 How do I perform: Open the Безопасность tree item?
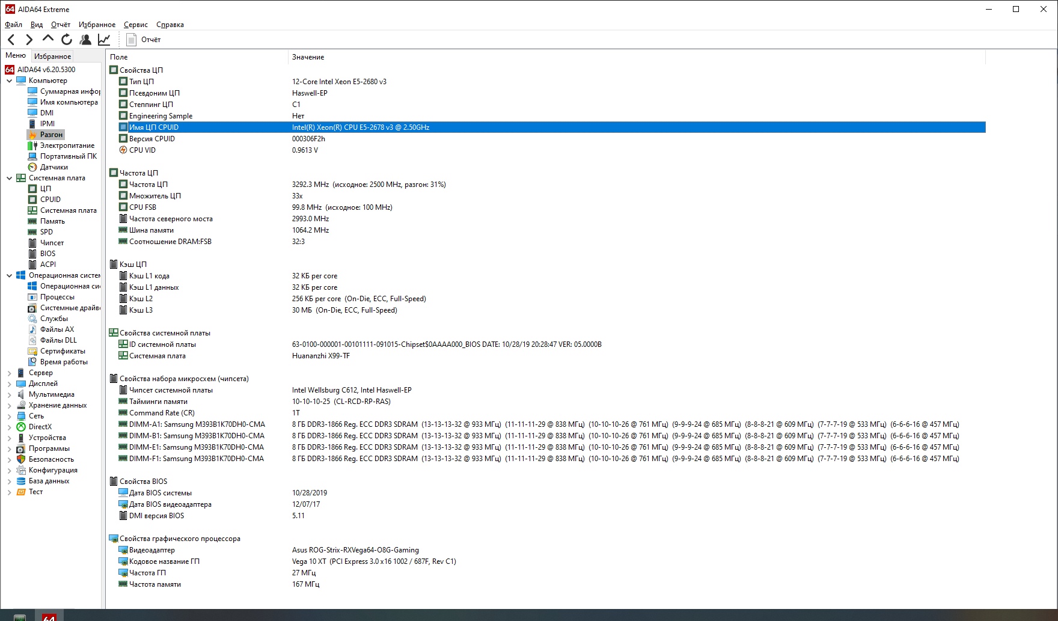pos(45,459)
